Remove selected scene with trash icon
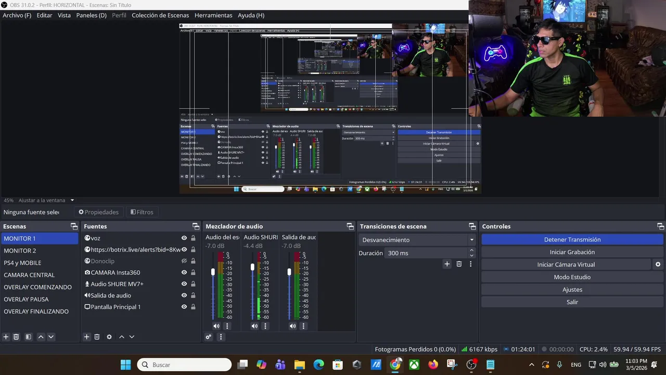This screenshot has width=666, height=375. pos(16,337)
